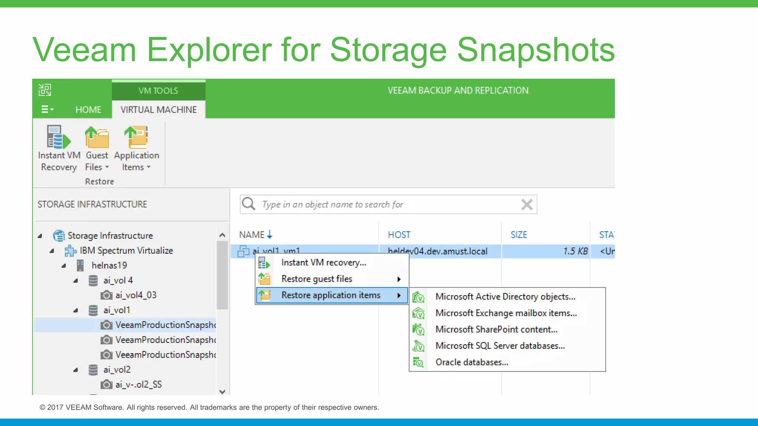Image resolution: width=758 pixels, height=426 pixels.
Task: Click the Application Items ribbon icon
Action: pyautogui.click(x=136, y=137)
